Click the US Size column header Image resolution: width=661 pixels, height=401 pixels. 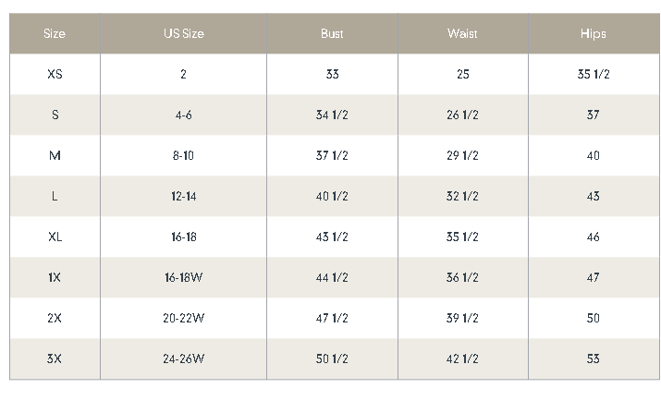183,34
